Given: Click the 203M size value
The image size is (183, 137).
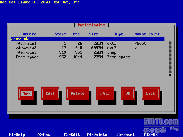Looking at the screenshot, I should click(x=98, y=43).
